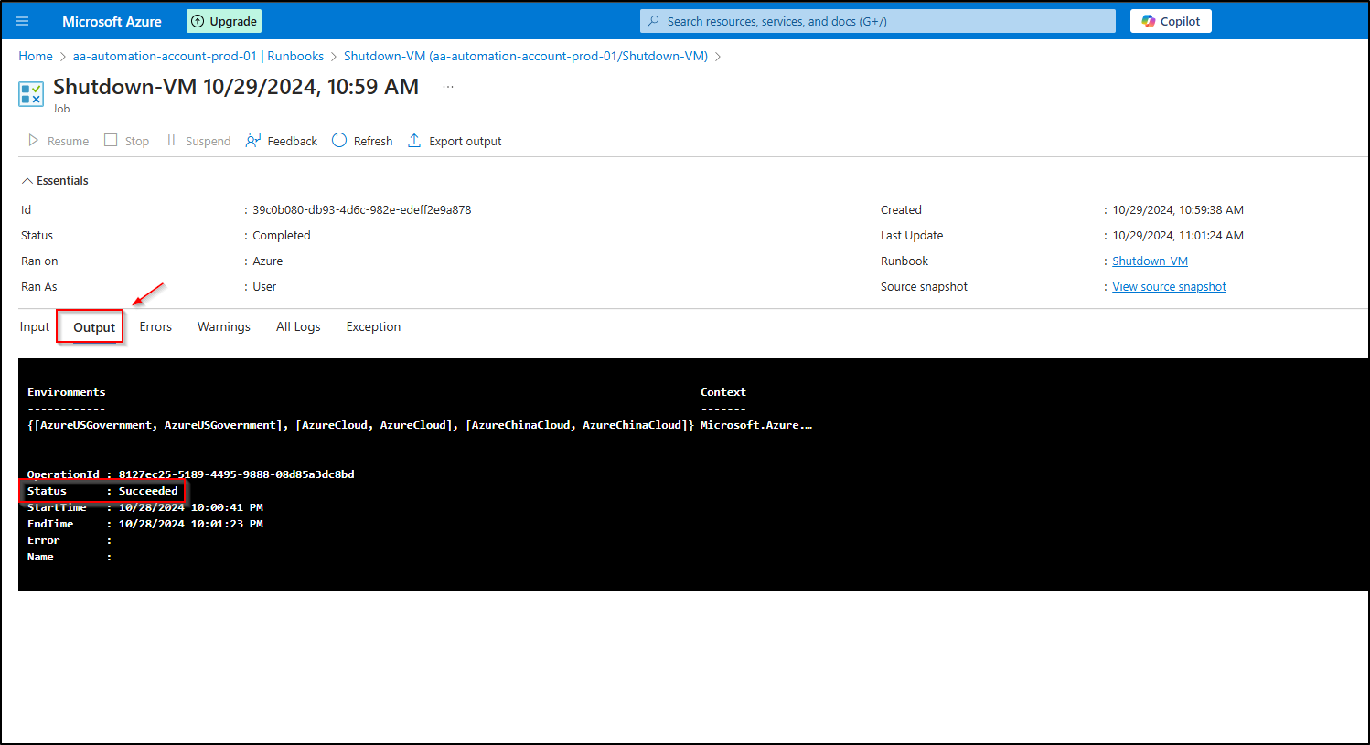Click the Resume play icon
Screen dimensions: 1370x745
(34, 141)
